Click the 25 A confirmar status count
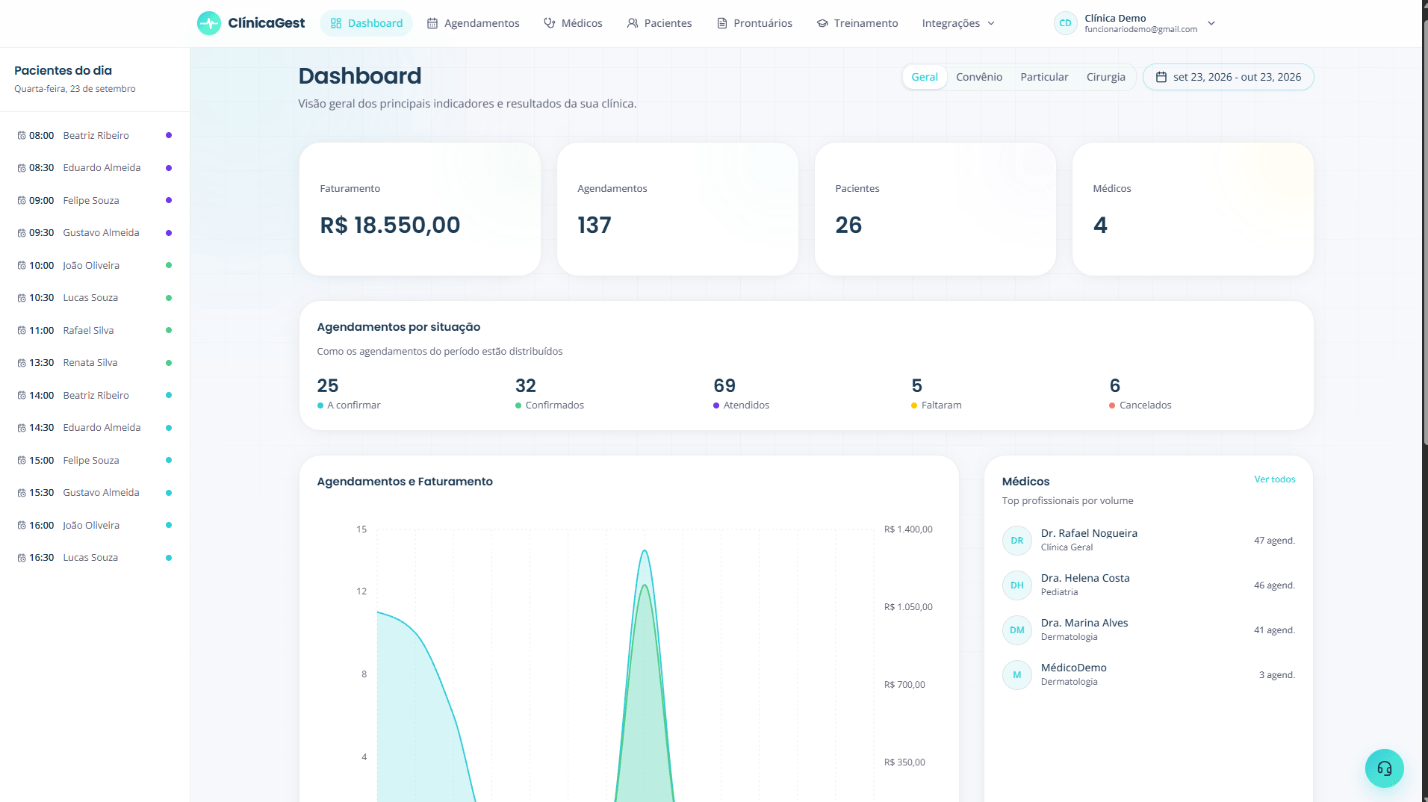 coord(349,394)
